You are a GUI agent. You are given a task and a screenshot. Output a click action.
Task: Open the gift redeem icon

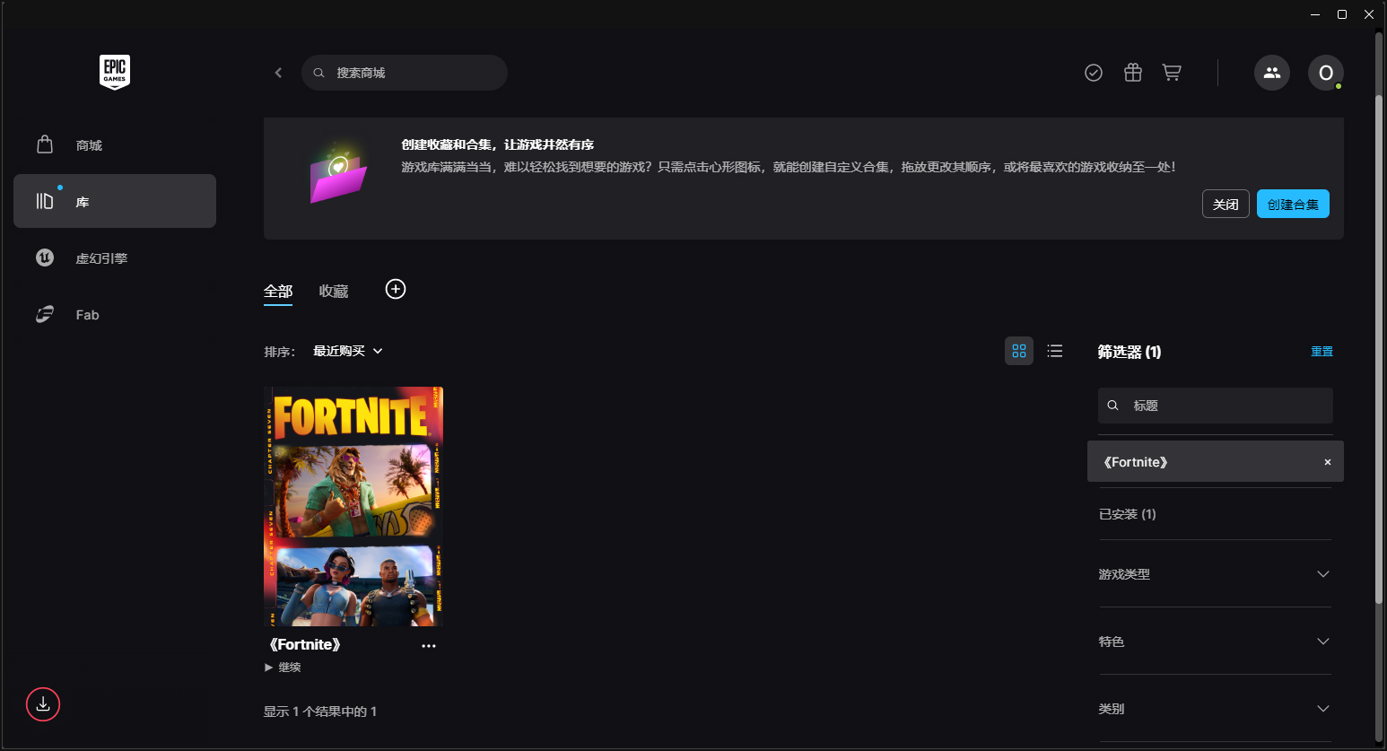point(1133,73)
